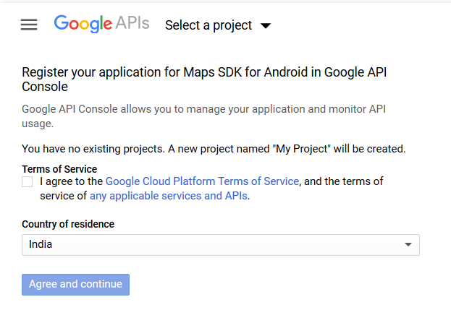Select the India value text in country field
Image resolution: width=451 pixels, height=336 pixels.
click(x=41, y=244)
